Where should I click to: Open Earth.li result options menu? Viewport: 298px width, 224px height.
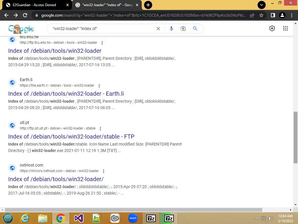coord(99,86)
